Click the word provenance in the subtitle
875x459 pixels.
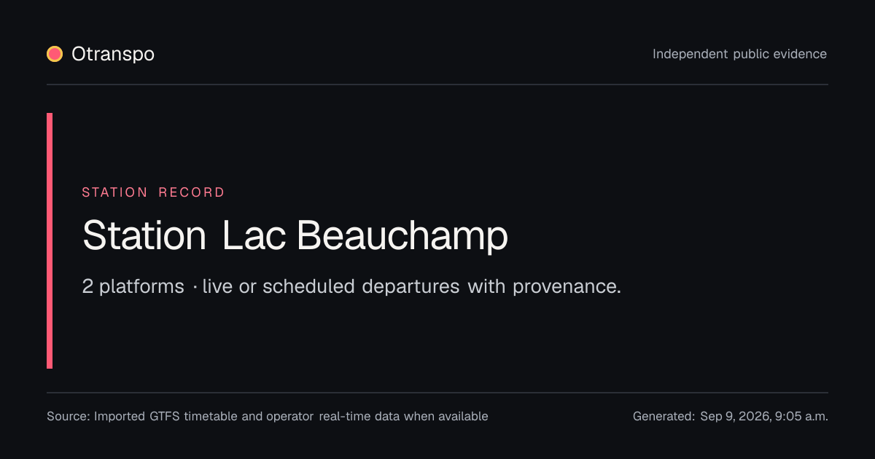(567, 287)
